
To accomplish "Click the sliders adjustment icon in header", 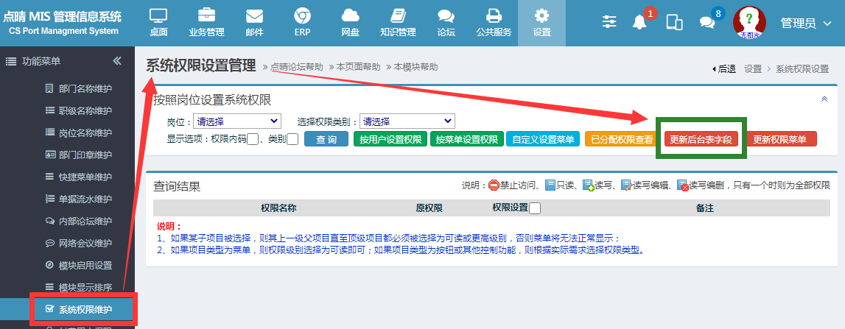I will (x=609, y=22).
